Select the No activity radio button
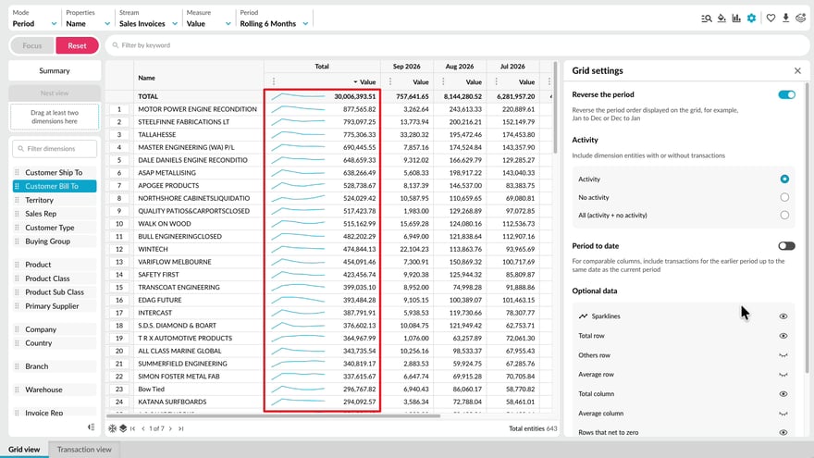814x458 pixels. 784,197
